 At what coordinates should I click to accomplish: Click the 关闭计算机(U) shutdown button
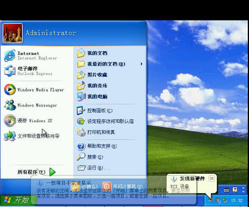pyautogui.click(x=122, y=186)
